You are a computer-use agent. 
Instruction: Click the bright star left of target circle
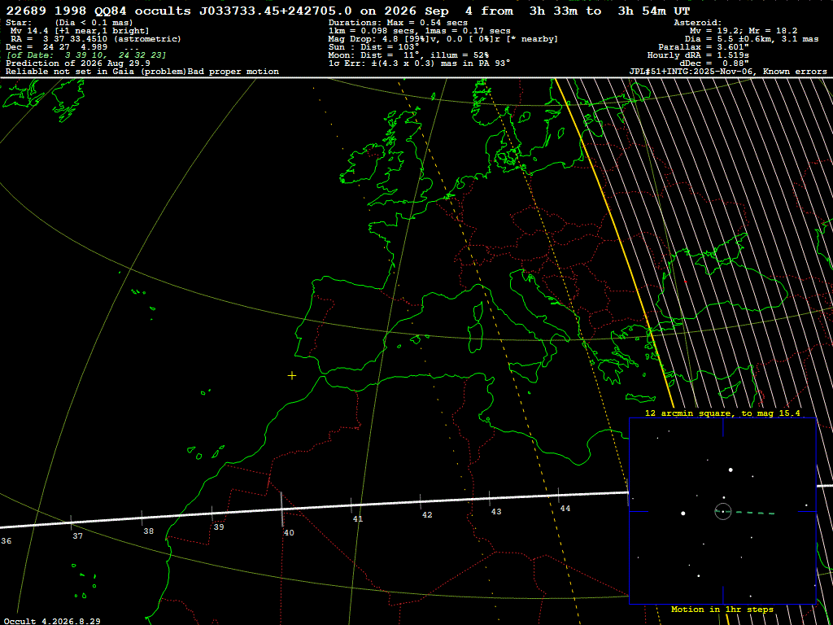(x=683, y=514)
